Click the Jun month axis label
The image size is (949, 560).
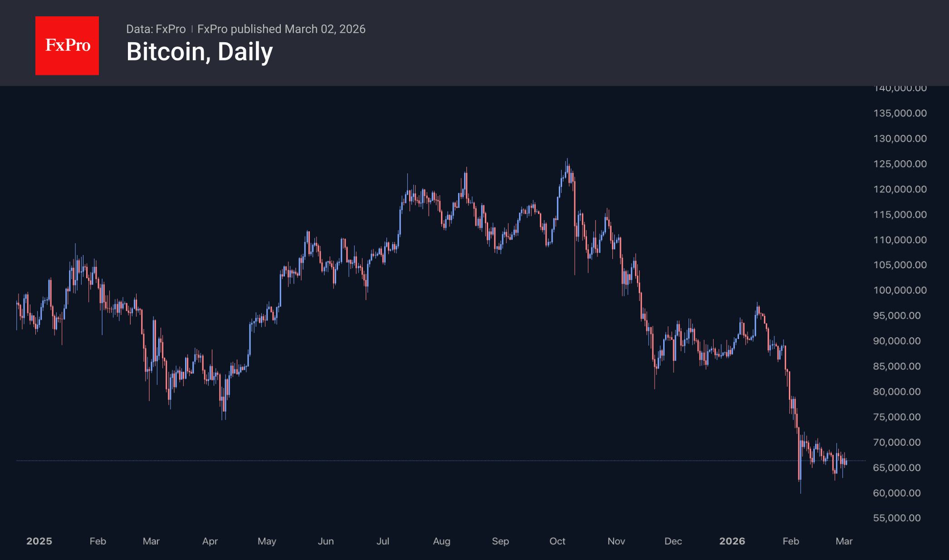(326, 541)
